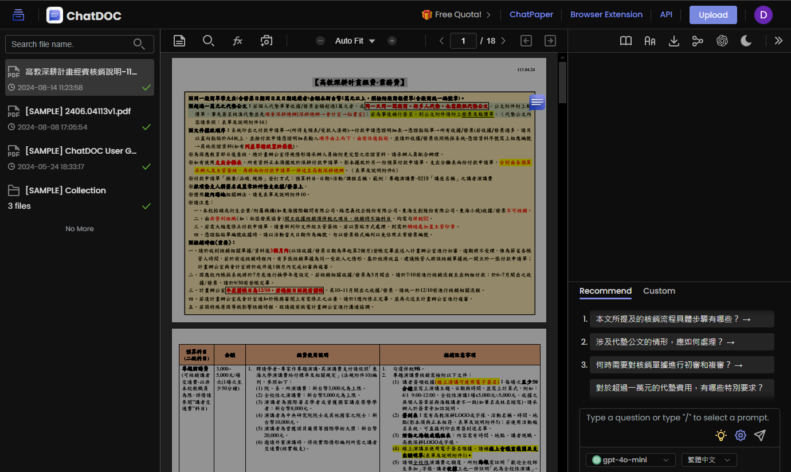The image size is (791, 472).
Task: Open the [SAMPLE] ChatDOC User Guide file
Action: coord(80,157)
